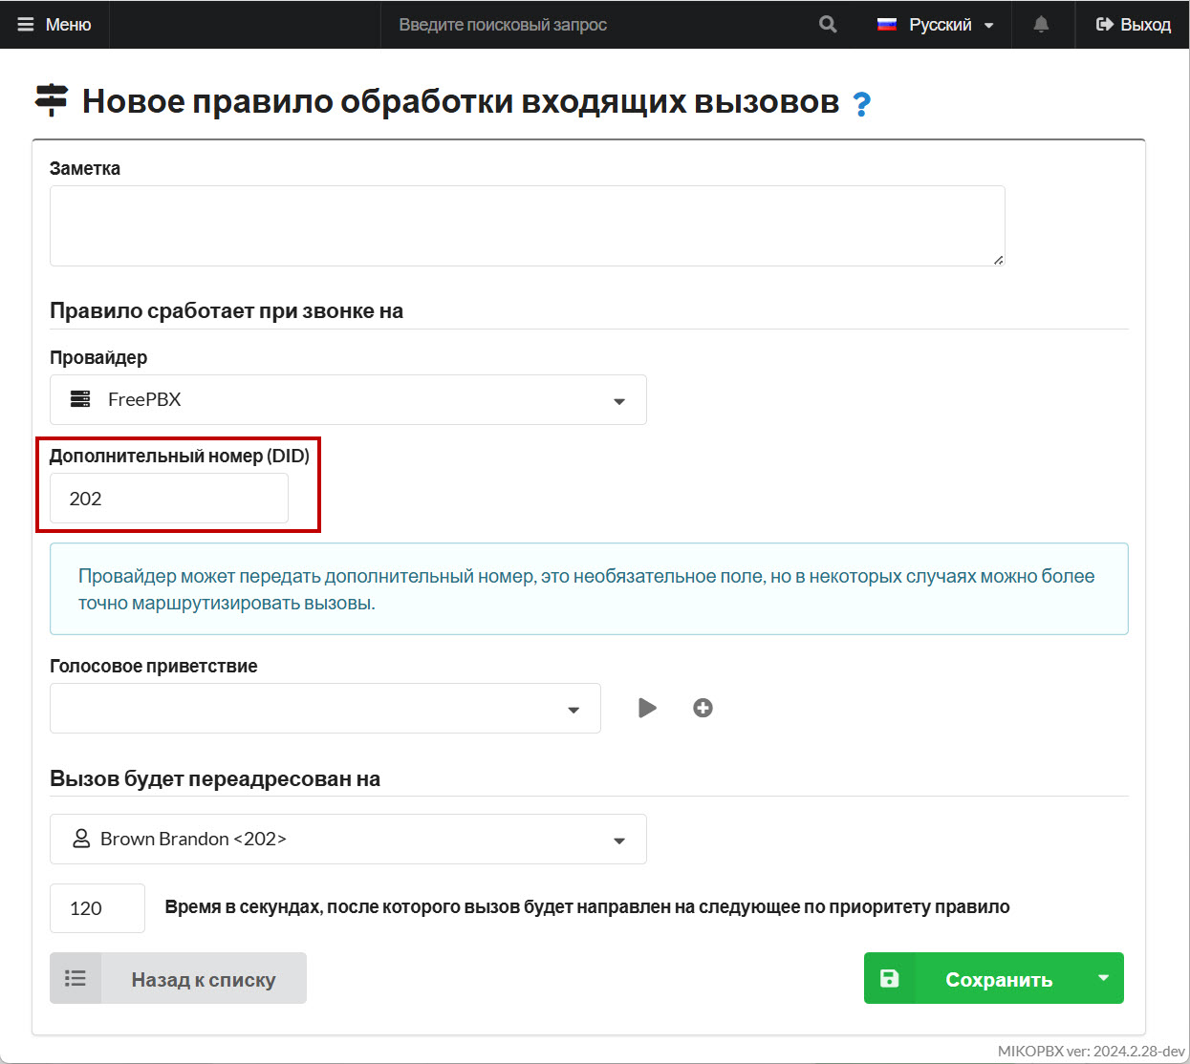Expand the Голосовое приветствие dropdown

325,709
